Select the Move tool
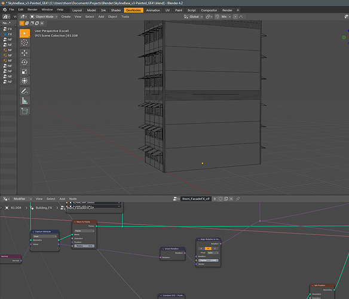 point(25,53)
